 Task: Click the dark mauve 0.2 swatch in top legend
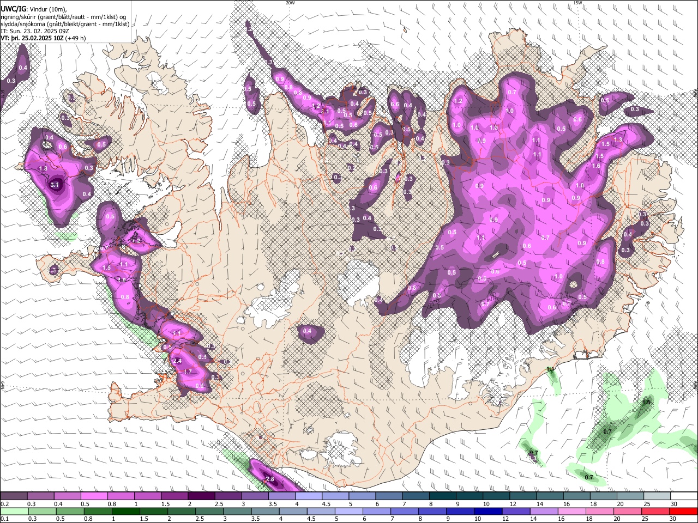point(14,496)
